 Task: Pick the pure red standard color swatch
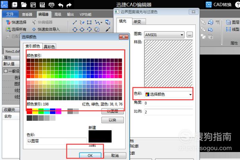pyautogui.click(x=29, y=111)
